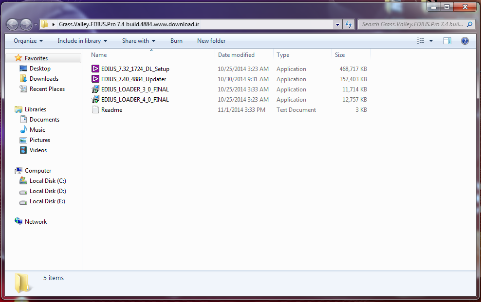
Task: Click the Forward navigation arrow
Action: [x=26, y=24]
